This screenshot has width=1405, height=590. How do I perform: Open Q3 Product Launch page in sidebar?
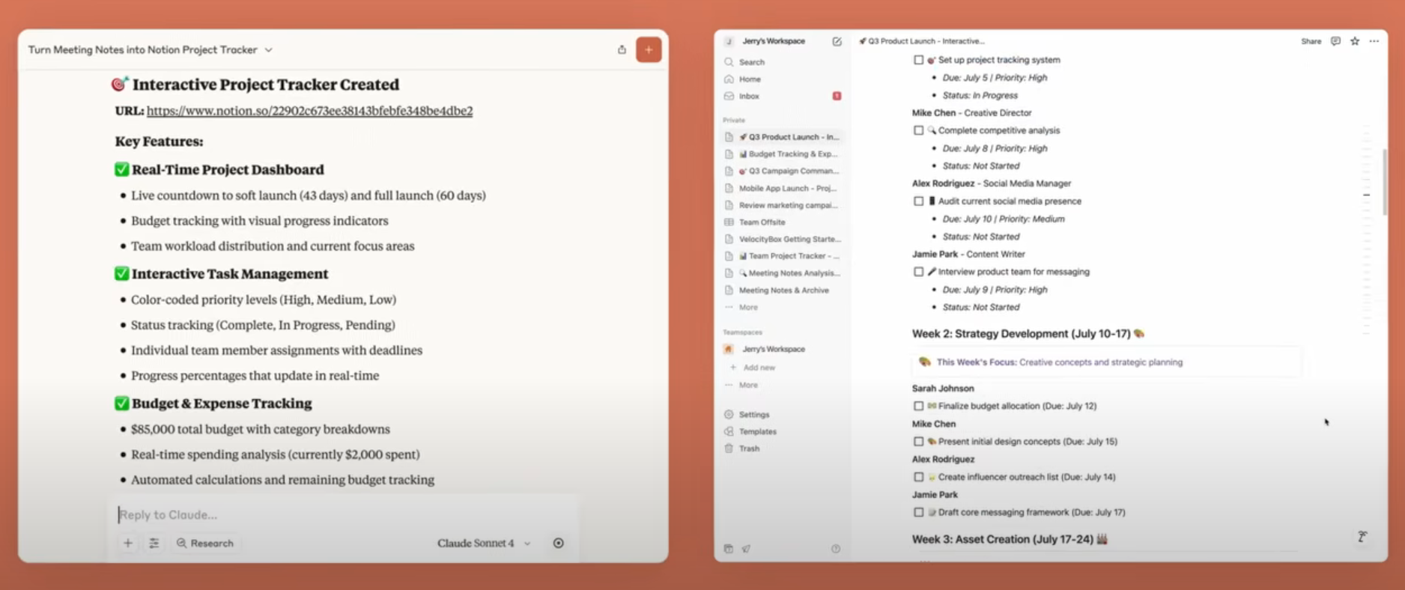tap(783, 137)
